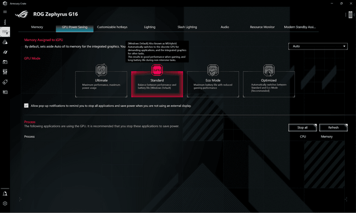Open the Home info icon in sidebar
The width and height of the screenshot is (356, 213).
coord(5,22)
